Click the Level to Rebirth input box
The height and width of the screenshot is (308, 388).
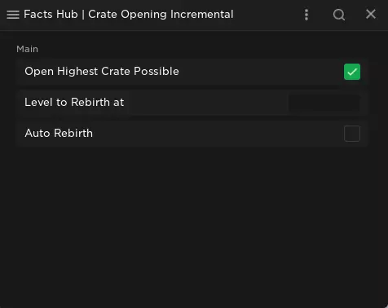click(x=324, y=103)
